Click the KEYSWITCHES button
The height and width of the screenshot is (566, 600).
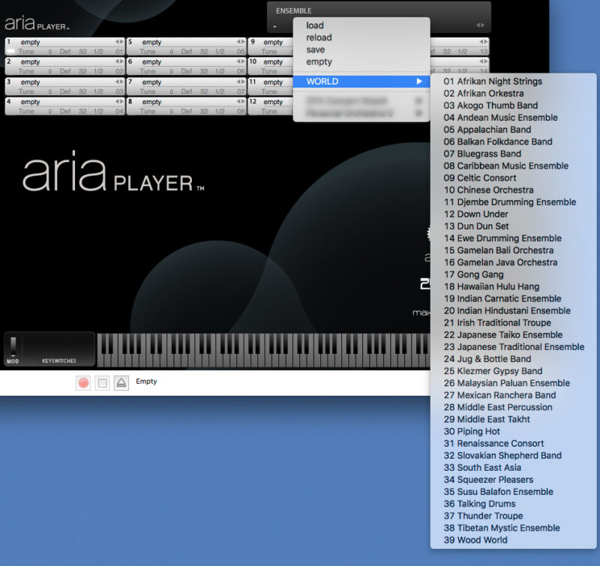[58, 360]
